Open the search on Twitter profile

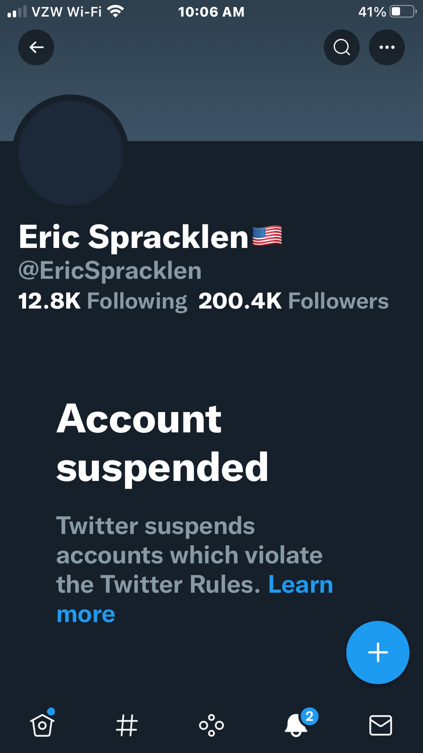(x=341, y=47)
